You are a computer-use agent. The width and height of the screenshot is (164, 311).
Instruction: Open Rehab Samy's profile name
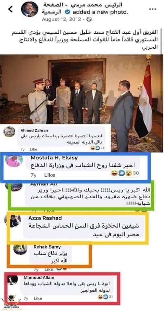(x=47, y=247)
